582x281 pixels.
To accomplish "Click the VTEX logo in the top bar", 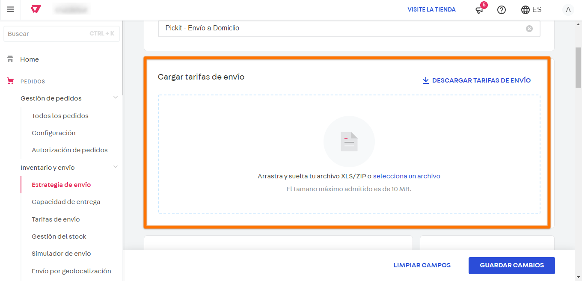I will 36,9.
